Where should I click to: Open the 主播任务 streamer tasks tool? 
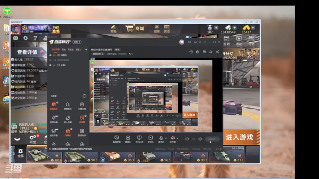[x=82, y=106]
